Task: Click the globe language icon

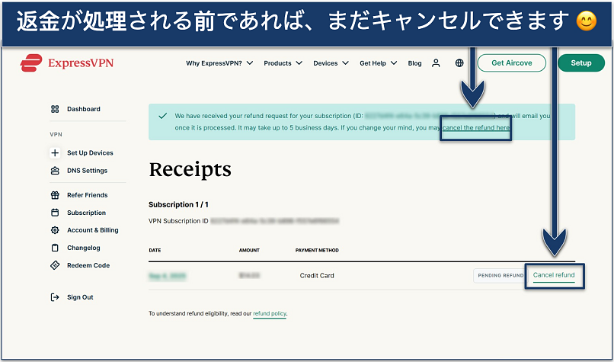Action: [x=459, y=63]
